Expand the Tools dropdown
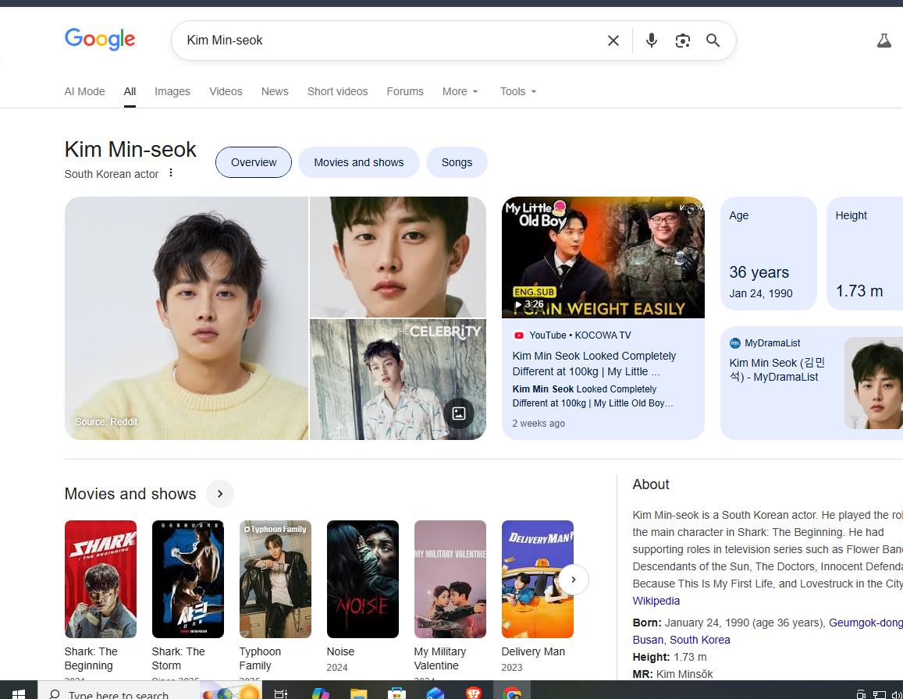 pyautogui.click(x=518, y=91)
